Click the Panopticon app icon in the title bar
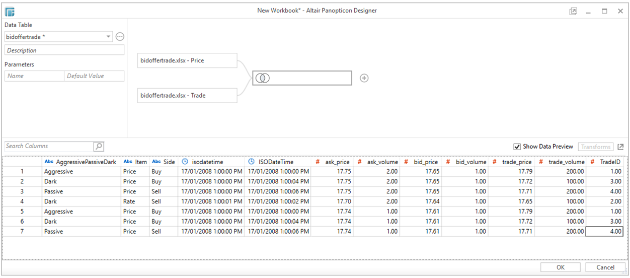630x278 pixels. 10,11
